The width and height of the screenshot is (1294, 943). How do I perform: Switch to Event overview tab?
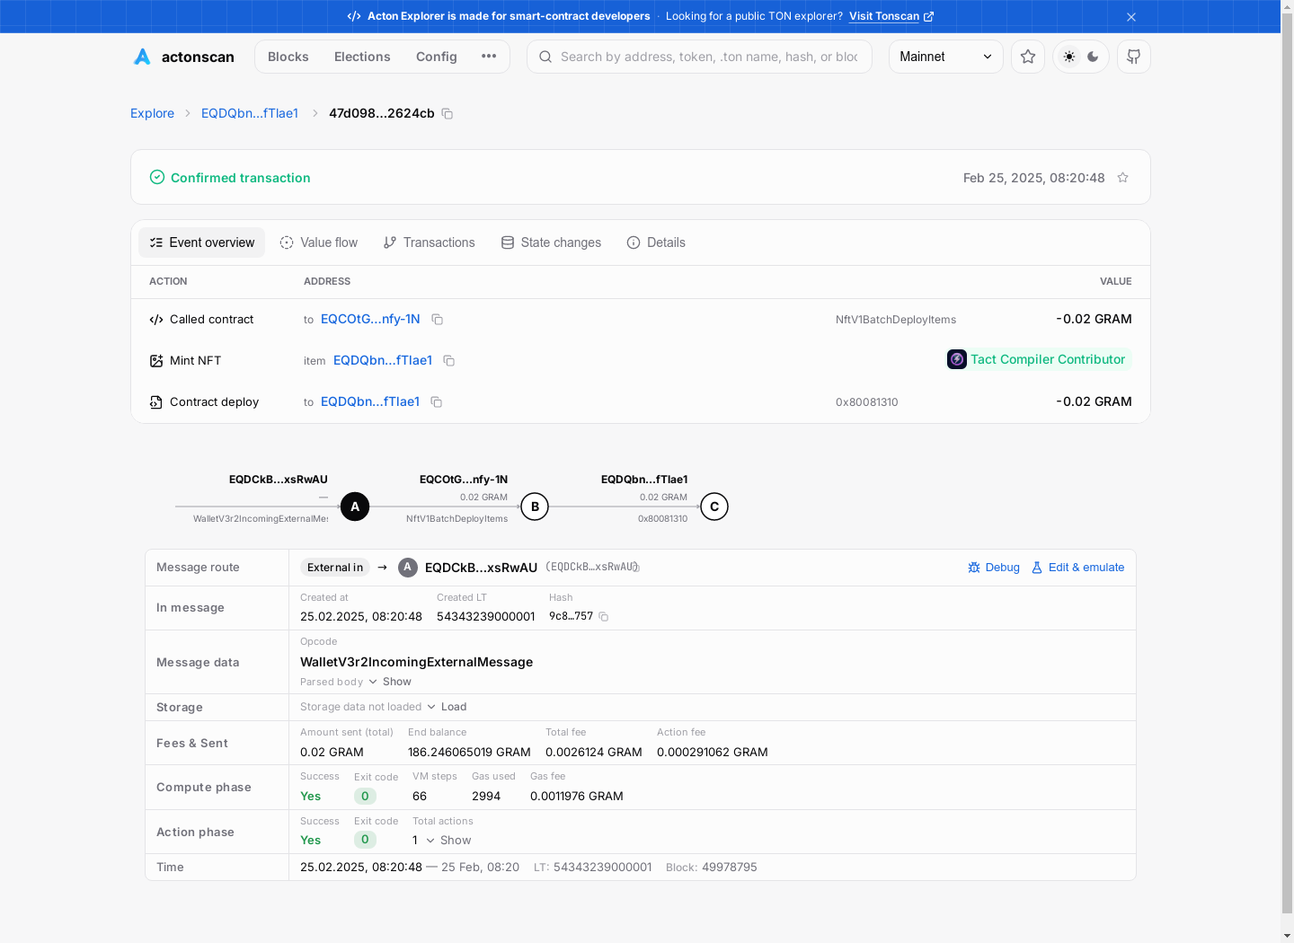click(202, 242)
